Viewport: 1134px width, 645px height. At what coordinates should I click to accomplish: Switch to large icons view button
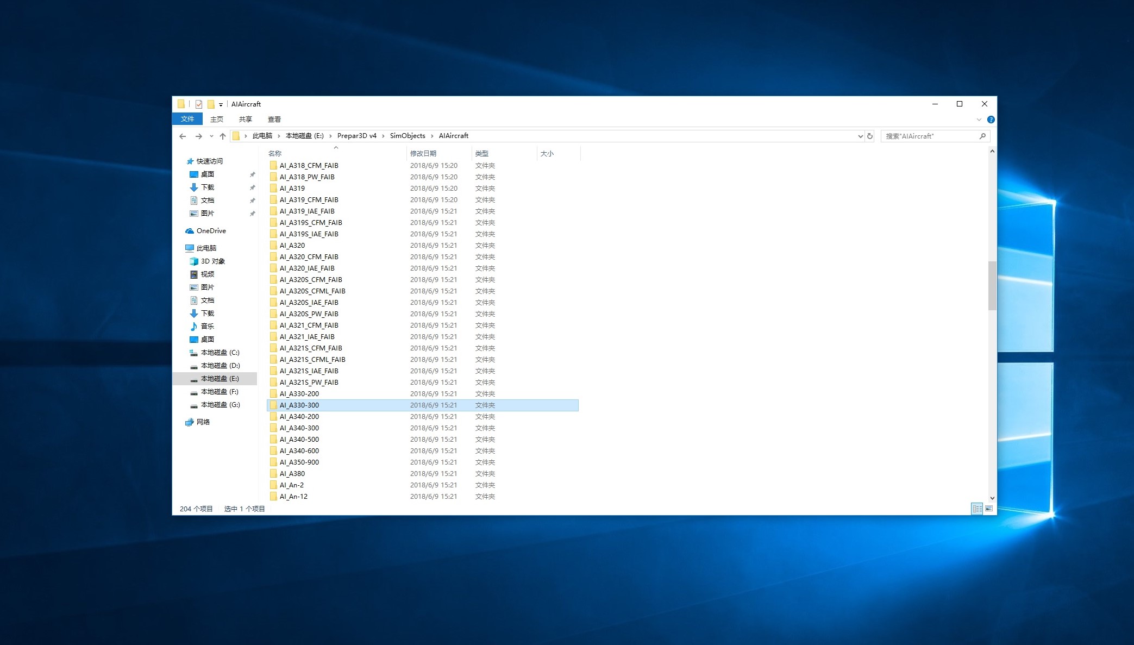tap(989, 509)
